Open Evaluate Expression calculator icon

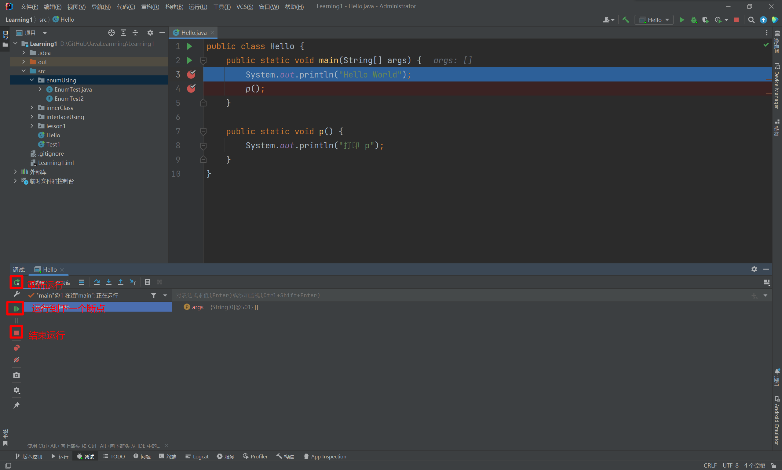click(148, 282)
